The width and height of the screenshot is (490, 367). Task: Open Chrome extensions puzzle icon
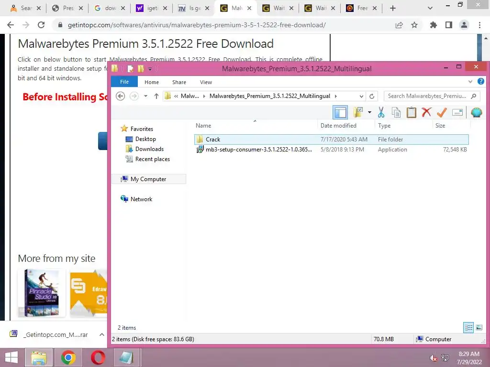(433, 25)
